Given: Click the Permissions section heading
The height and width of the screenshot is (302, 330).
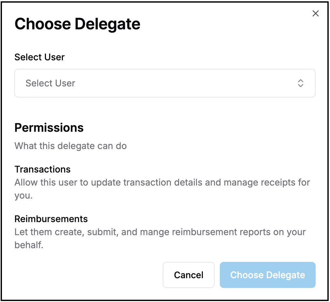Looking at the screenshot, I should [x=49, y=128].
